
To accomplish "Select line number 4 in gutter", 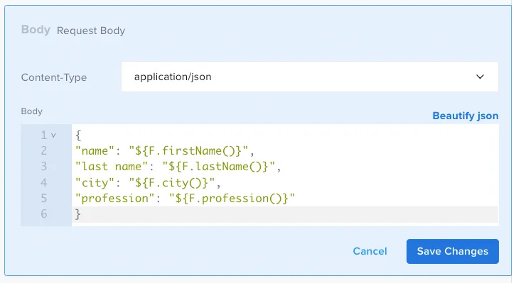I will (x=44, y=182).
